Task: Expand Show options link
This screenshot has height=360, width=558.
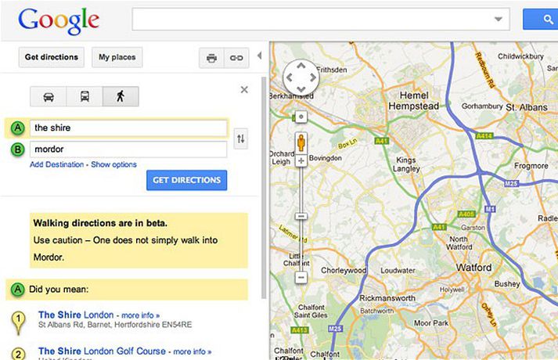Action: tap(113, 164)
